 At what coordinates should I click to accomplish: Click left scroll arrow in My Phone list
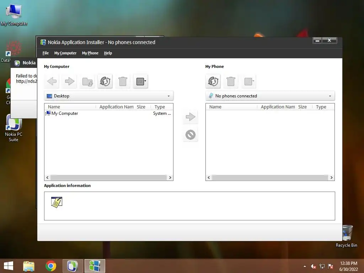click(x=209, y=178)
